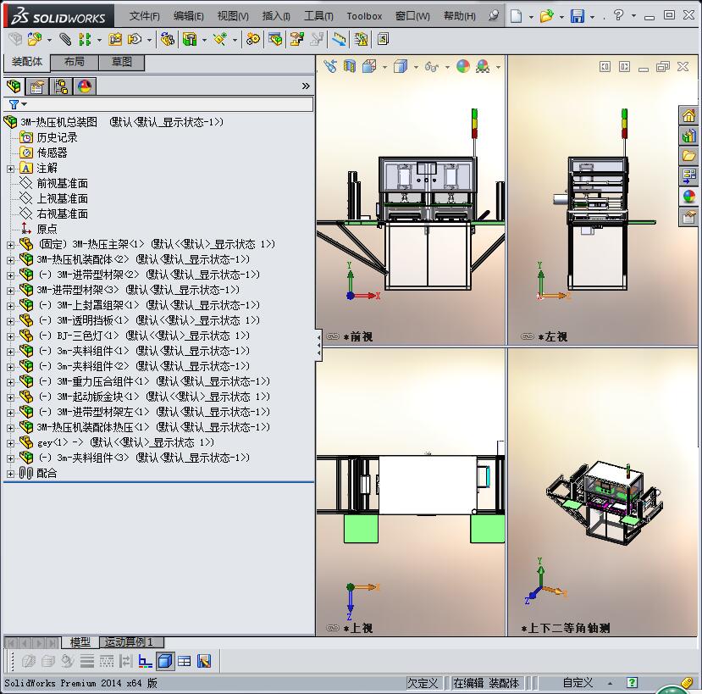Viewport: 702px width, 694px height.
Task: Select the 历史记录 item in tree
Action: coord(57,137)
